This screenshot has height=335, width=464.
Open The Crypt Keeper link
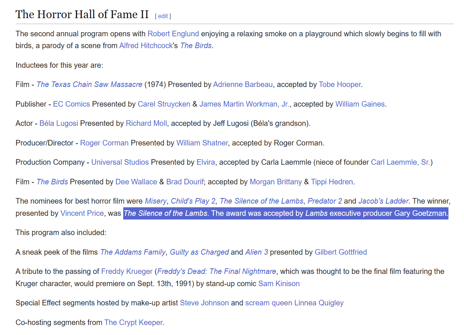(133, 322)
